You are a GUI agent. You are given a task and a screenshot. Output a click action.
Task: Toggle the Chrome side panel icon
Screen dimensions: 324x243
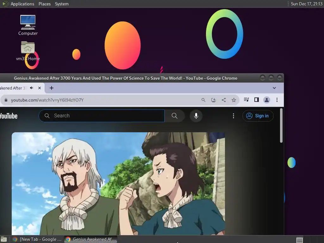click(256, 100)
